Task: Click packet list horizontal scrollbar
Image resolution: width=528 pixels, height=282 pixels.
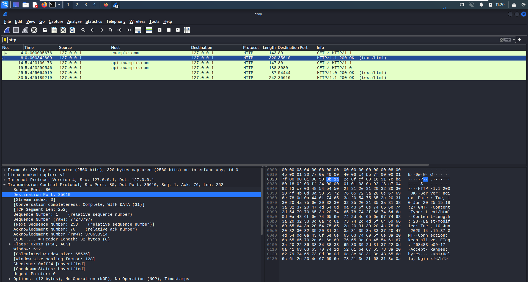Action: 216,165
